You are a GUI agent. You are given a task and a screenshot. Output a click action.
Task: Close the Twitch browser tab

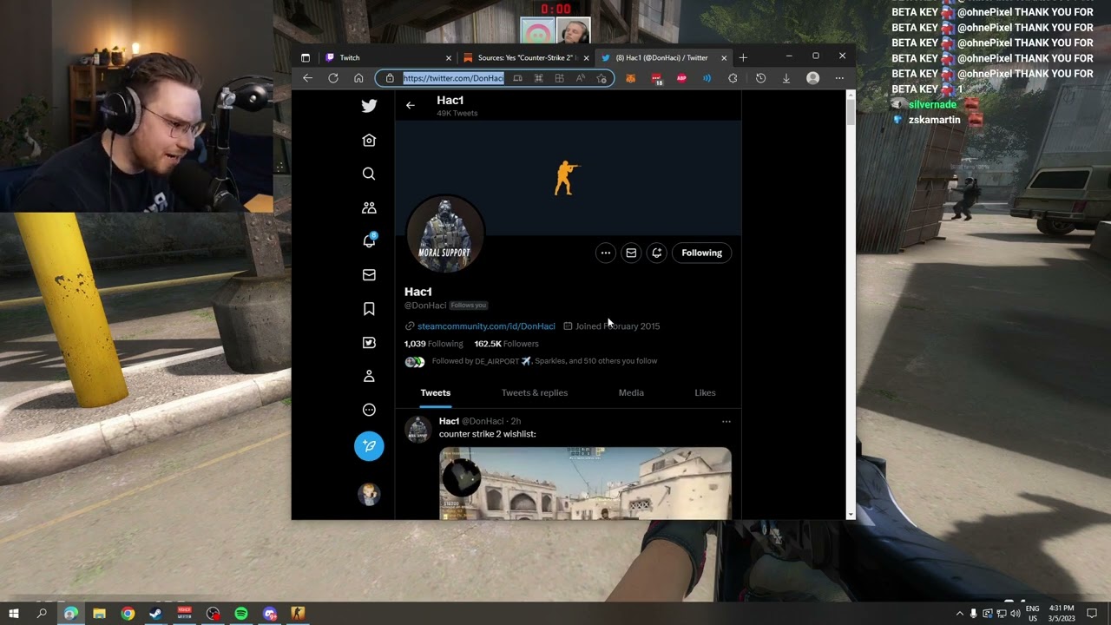(x=449, y=58)
